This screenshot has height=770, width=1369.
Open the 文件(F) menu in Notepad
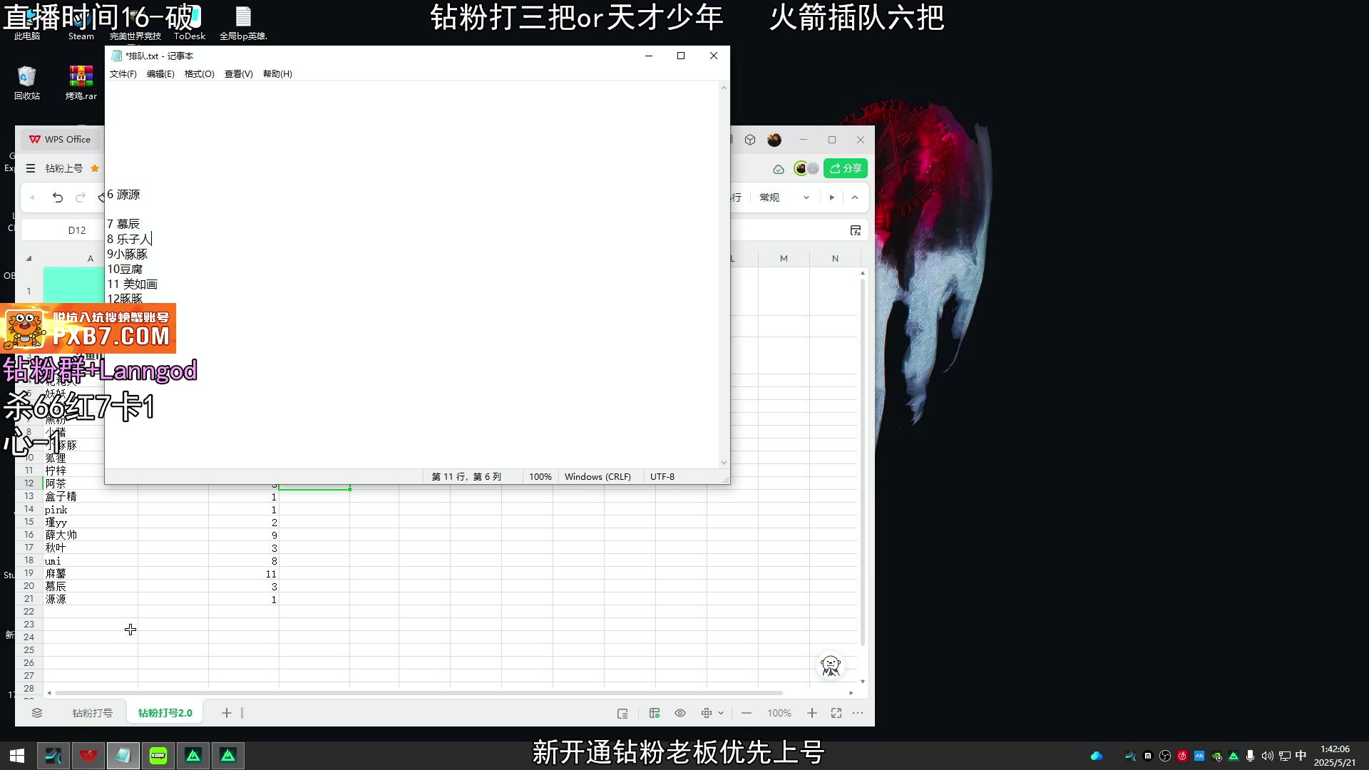123,74
